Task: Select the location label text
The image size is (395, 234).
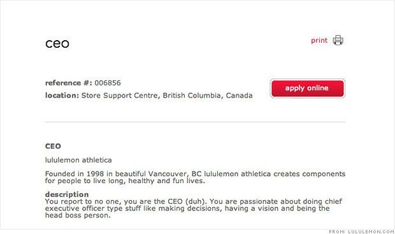Action: click(62, 95)
